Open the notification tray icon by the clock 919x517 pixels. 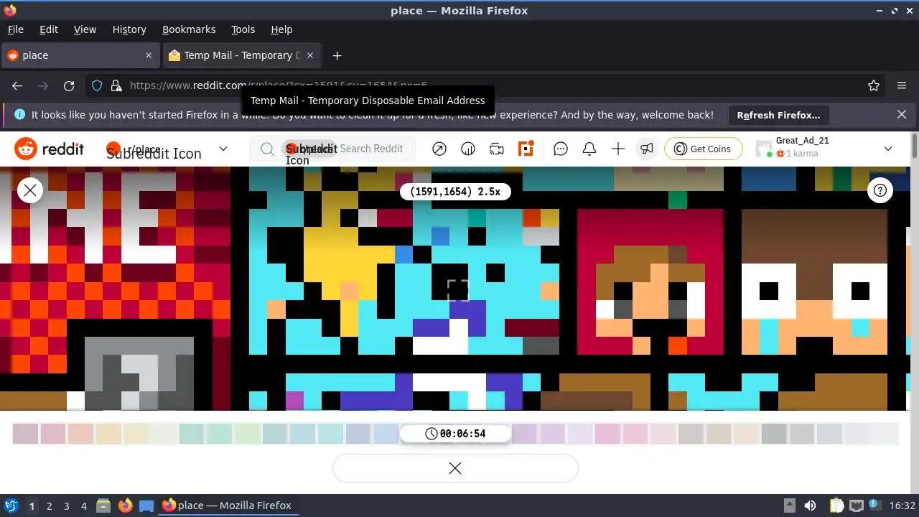pyautogui.click(x=875, y=506)
